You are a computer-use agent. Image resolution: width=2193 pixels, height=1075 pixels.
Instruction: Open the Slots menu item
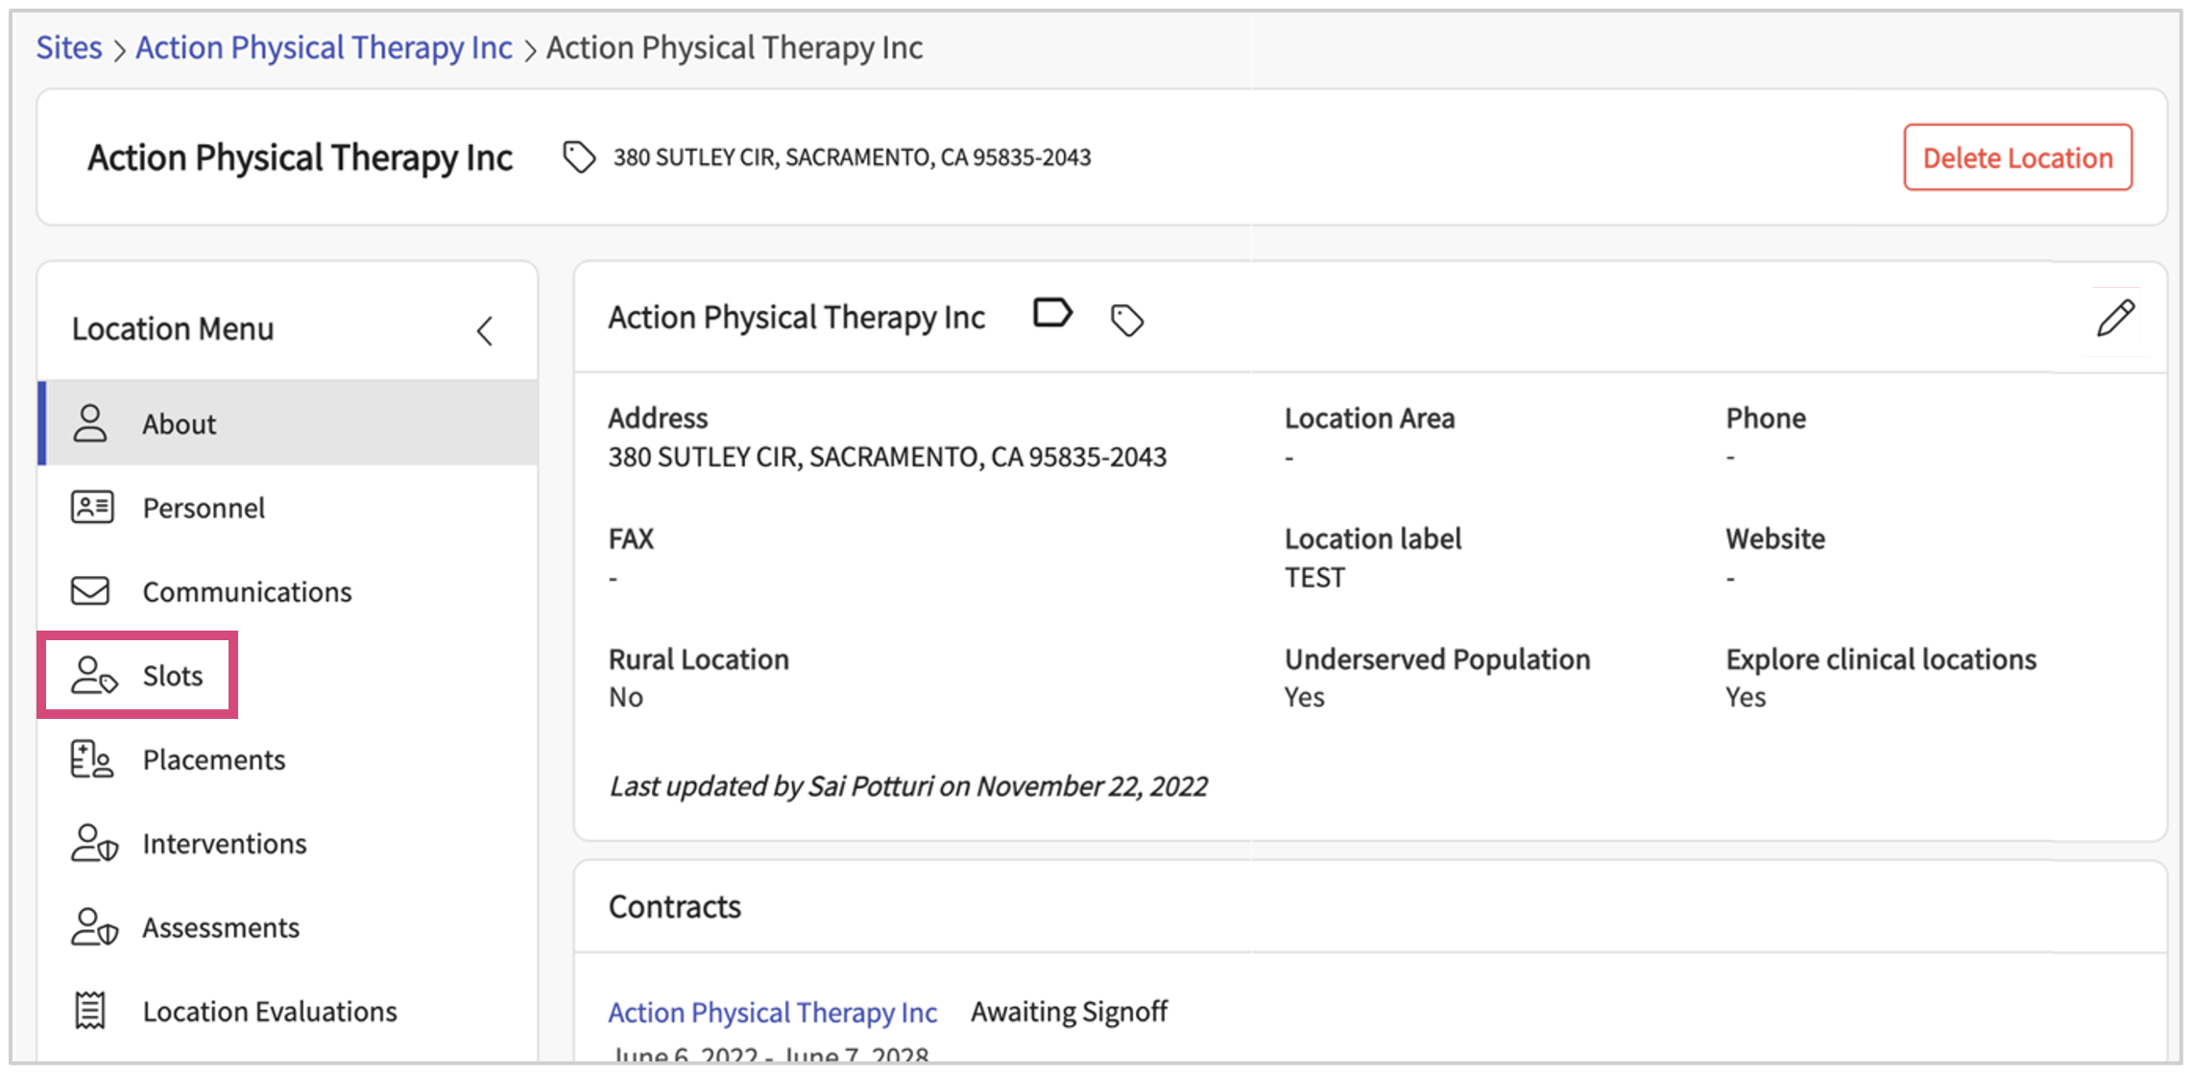[172, 676]
